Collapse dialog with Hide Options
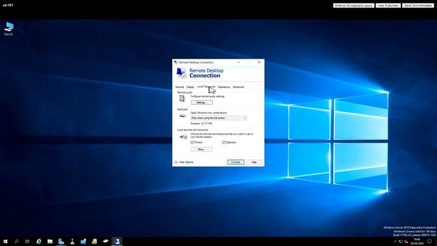 184,162
